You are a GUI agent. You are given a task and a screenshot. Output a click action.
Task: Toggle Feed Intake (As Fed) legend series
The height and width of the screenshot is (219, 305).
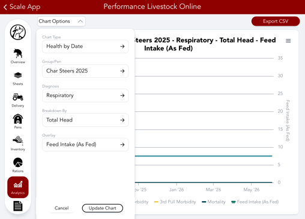pos(255,202)
